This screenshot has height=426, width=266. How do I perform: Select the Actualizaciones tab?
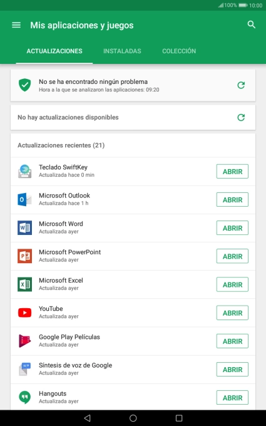coord(54,51)
